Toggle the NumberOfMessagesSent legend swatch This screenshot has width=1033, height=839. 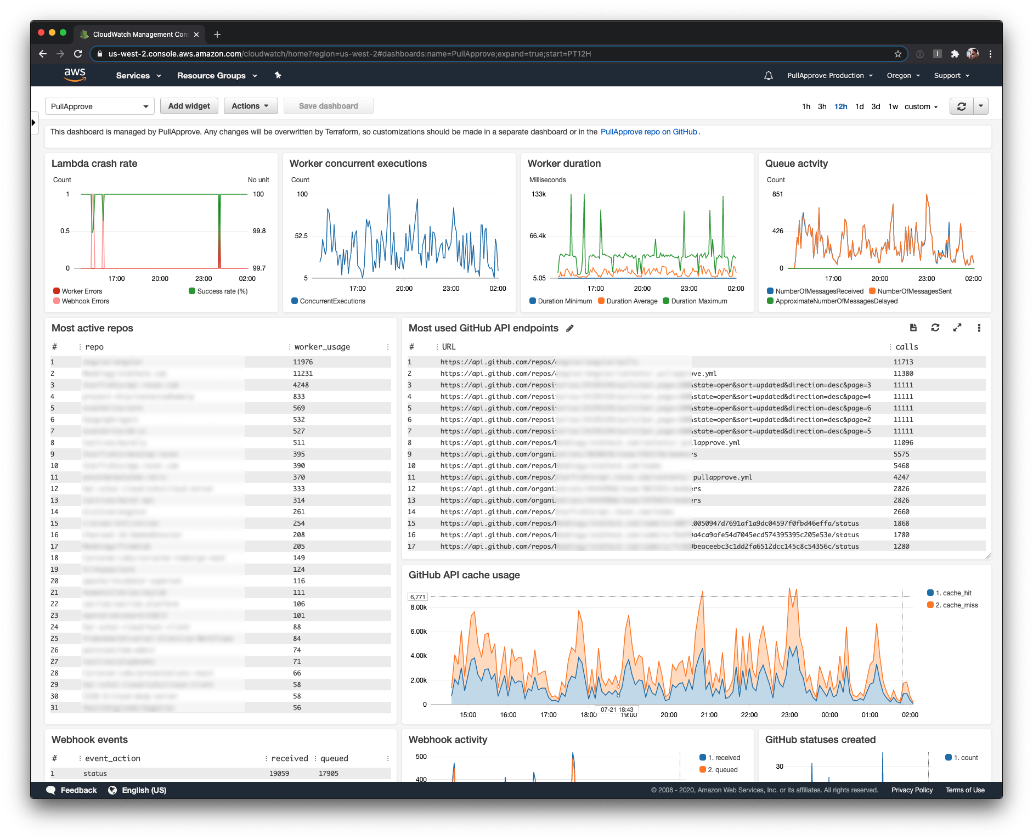pyautogui.click(x=872, y=291)
